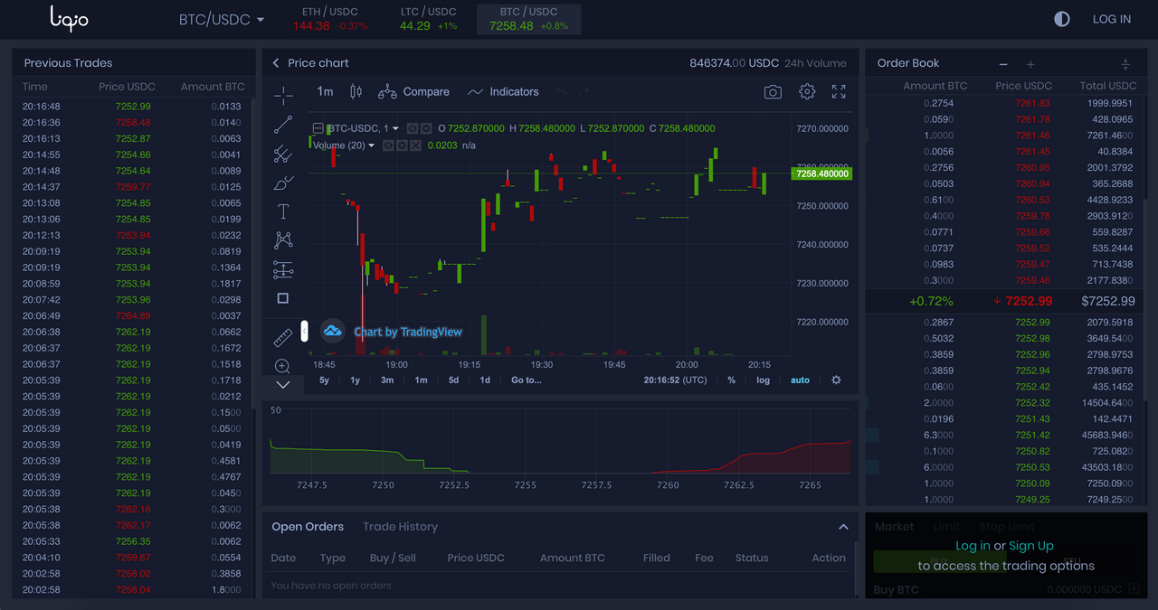Open the Volume indicator settings gear
Viewport: 1158px width, 610px height.
pos(402,145)
